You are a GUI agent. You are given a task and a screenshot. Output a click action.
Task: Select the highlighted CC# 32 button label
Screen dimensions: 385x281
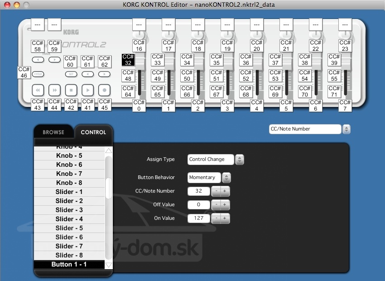pyautogui.click(x=128, y=60)
